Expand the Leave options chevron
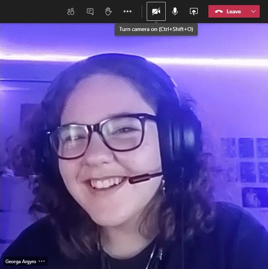268x269 pixels. [253, 11]
